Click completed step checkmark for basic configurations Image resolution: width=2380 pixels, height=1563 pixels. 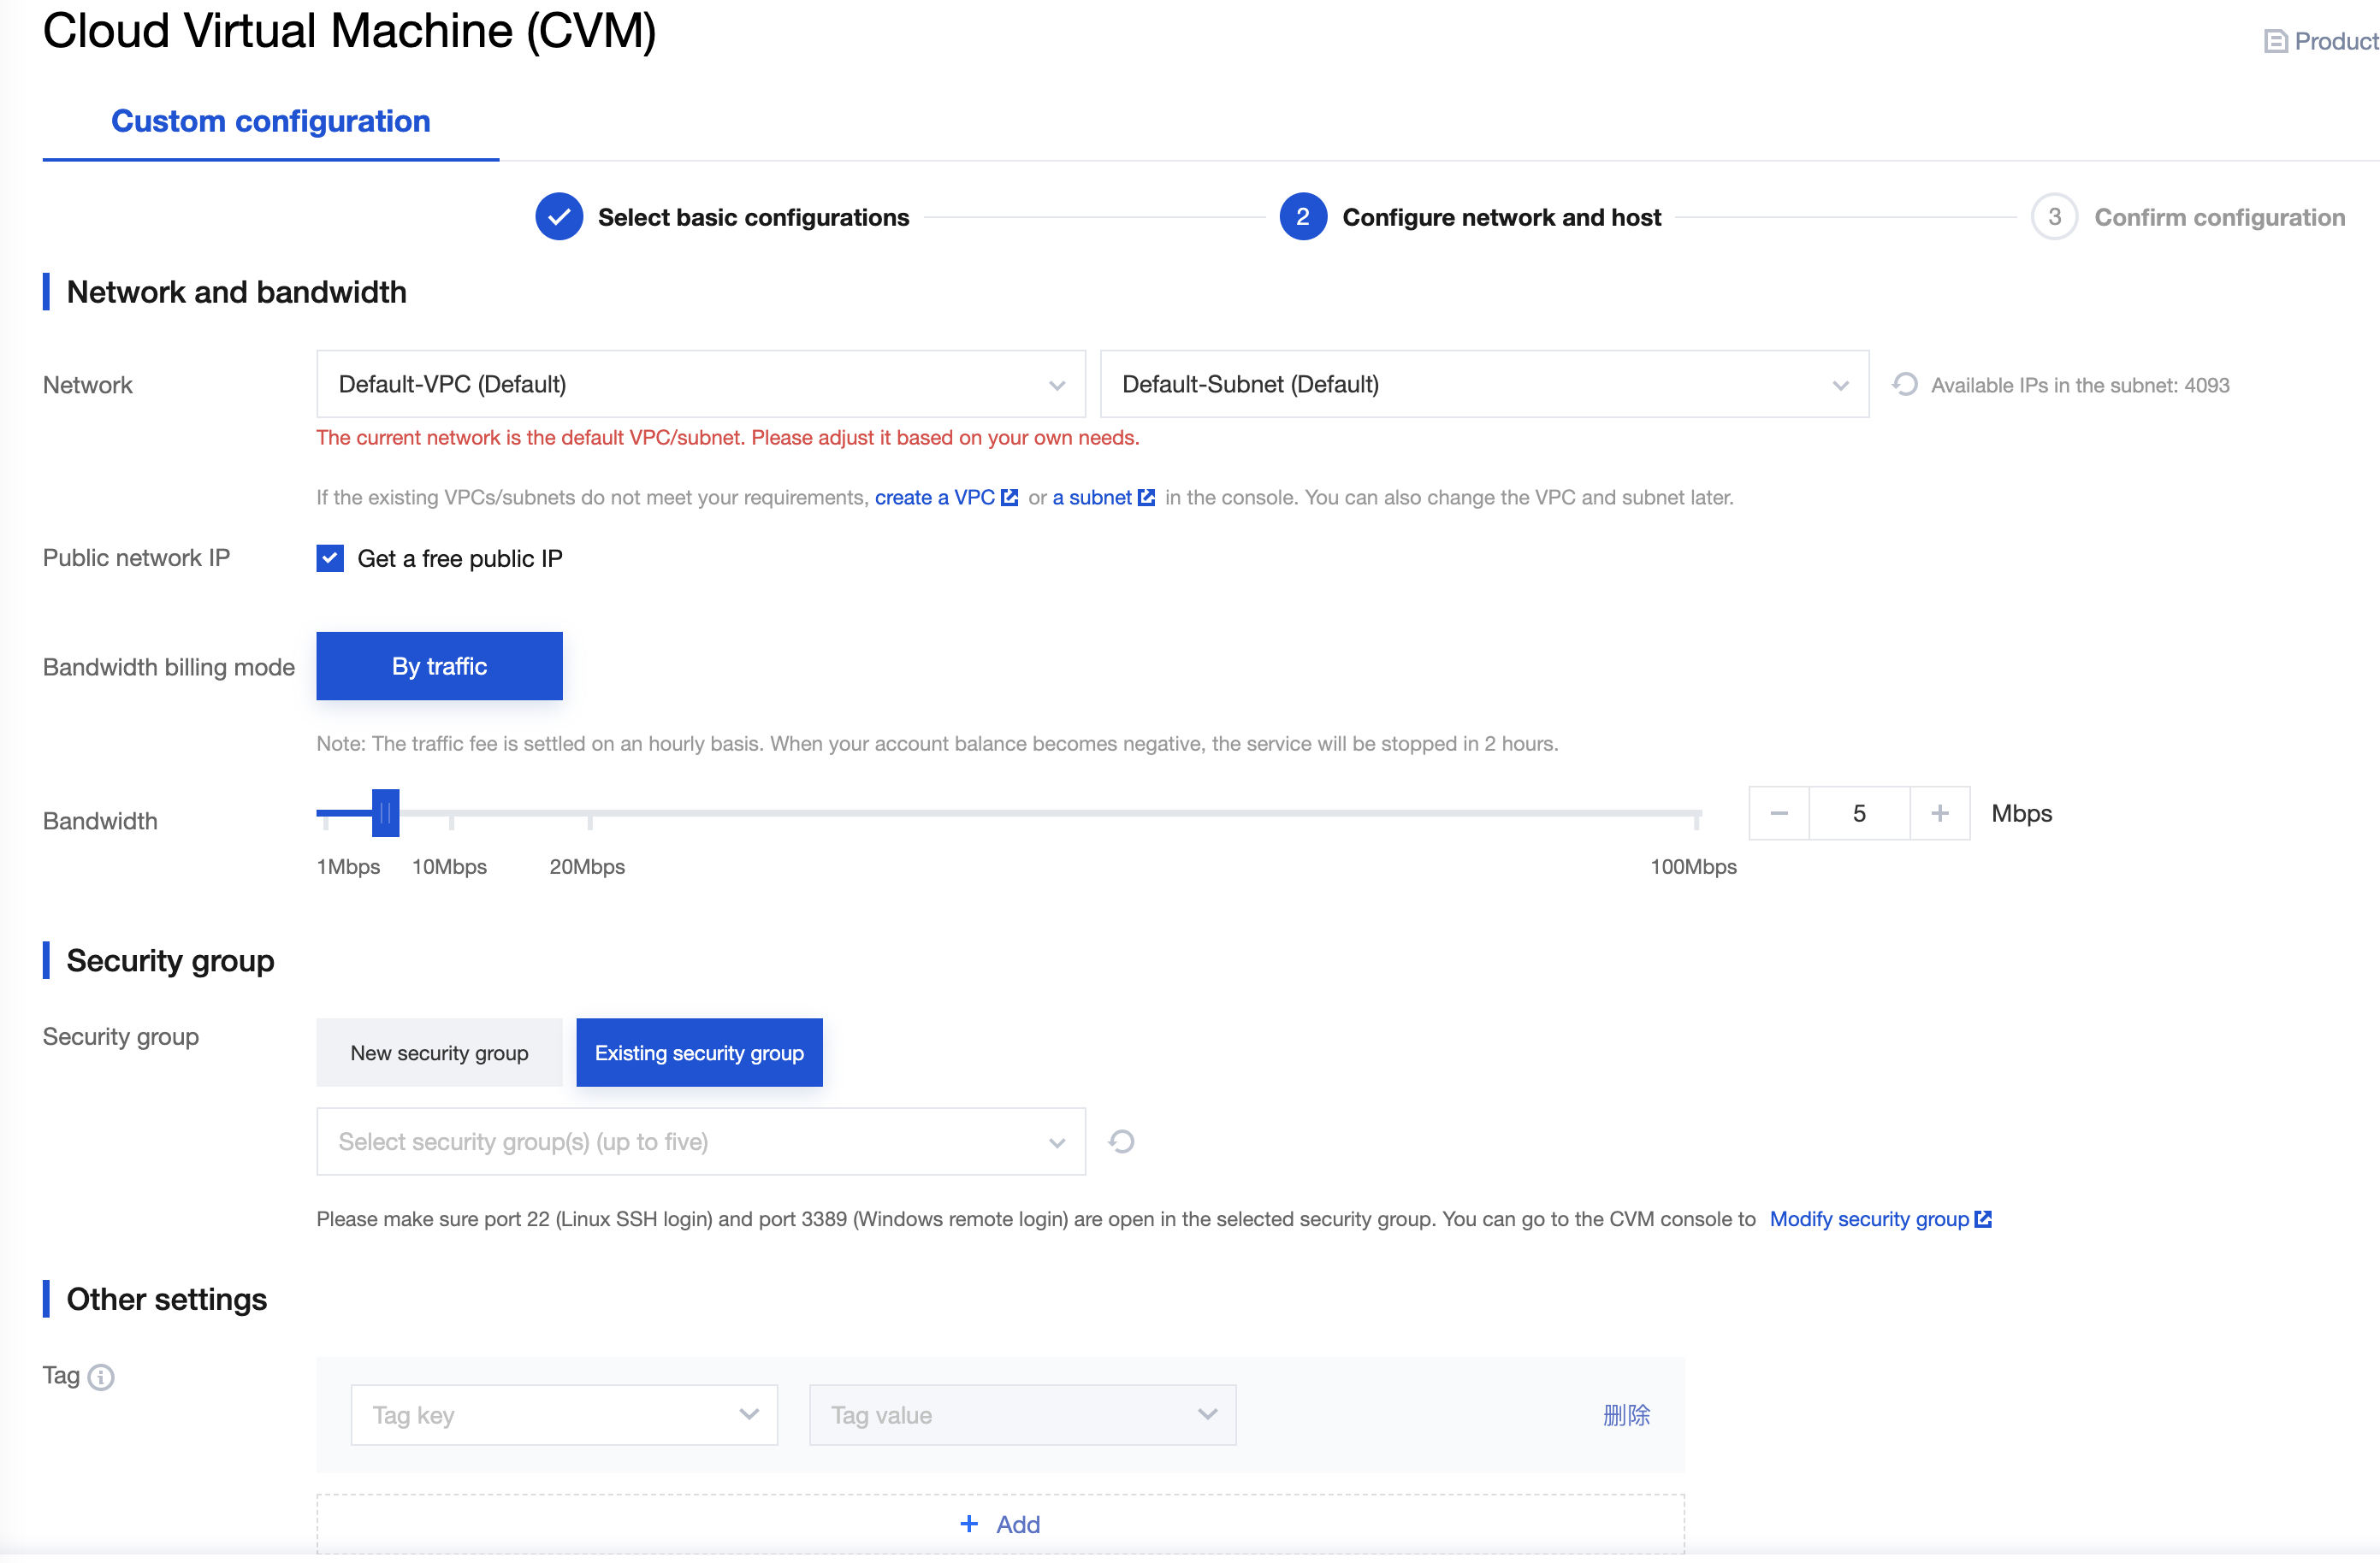point(559,217)
